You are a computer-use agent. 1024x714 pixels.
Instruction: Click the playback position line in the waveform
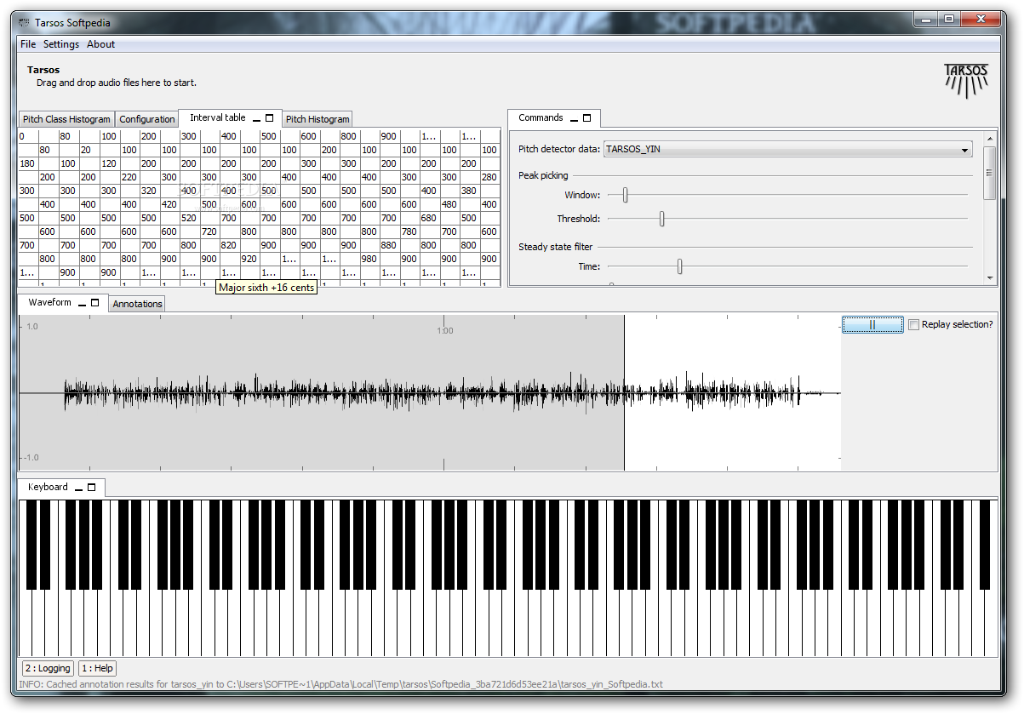[x=624, y=392]
